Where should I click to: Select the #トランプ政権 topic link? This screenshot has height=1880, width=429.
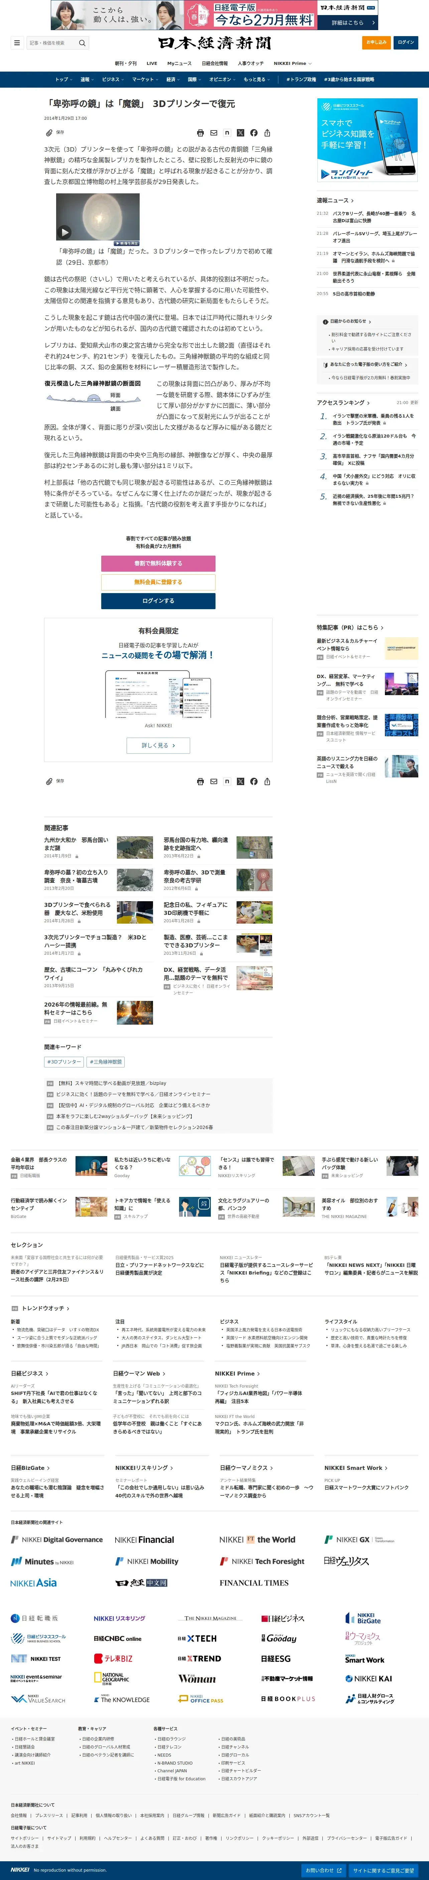pyautogui.click(x=301, y=80)
